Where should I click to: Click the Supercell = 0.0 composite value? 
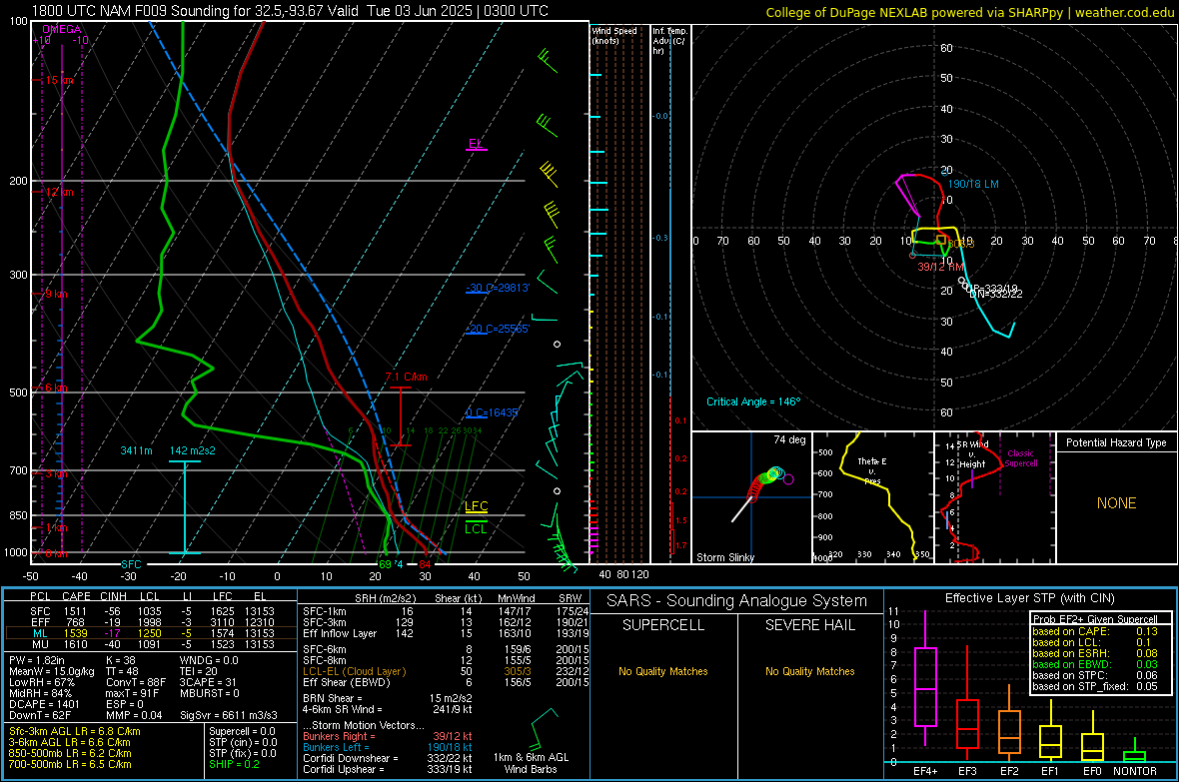click(242, 732)
